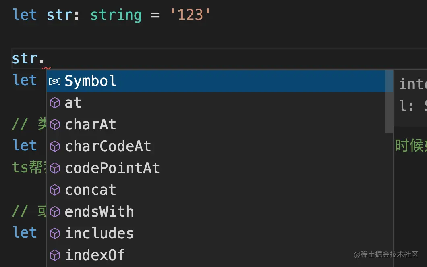This screenshot has width=427, height=267.
Task: Click the cube icon beside charCodeAt
Action: (x=55, y=147)
